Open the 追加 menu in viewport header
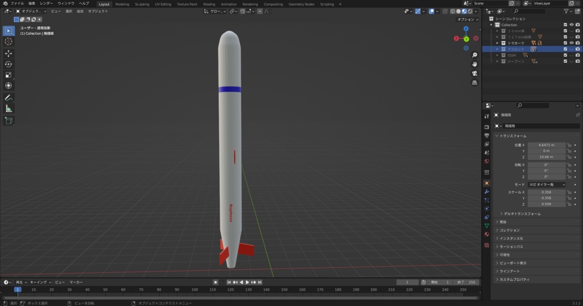This screenshot has height=306, width=583. [x=80, y=11]
